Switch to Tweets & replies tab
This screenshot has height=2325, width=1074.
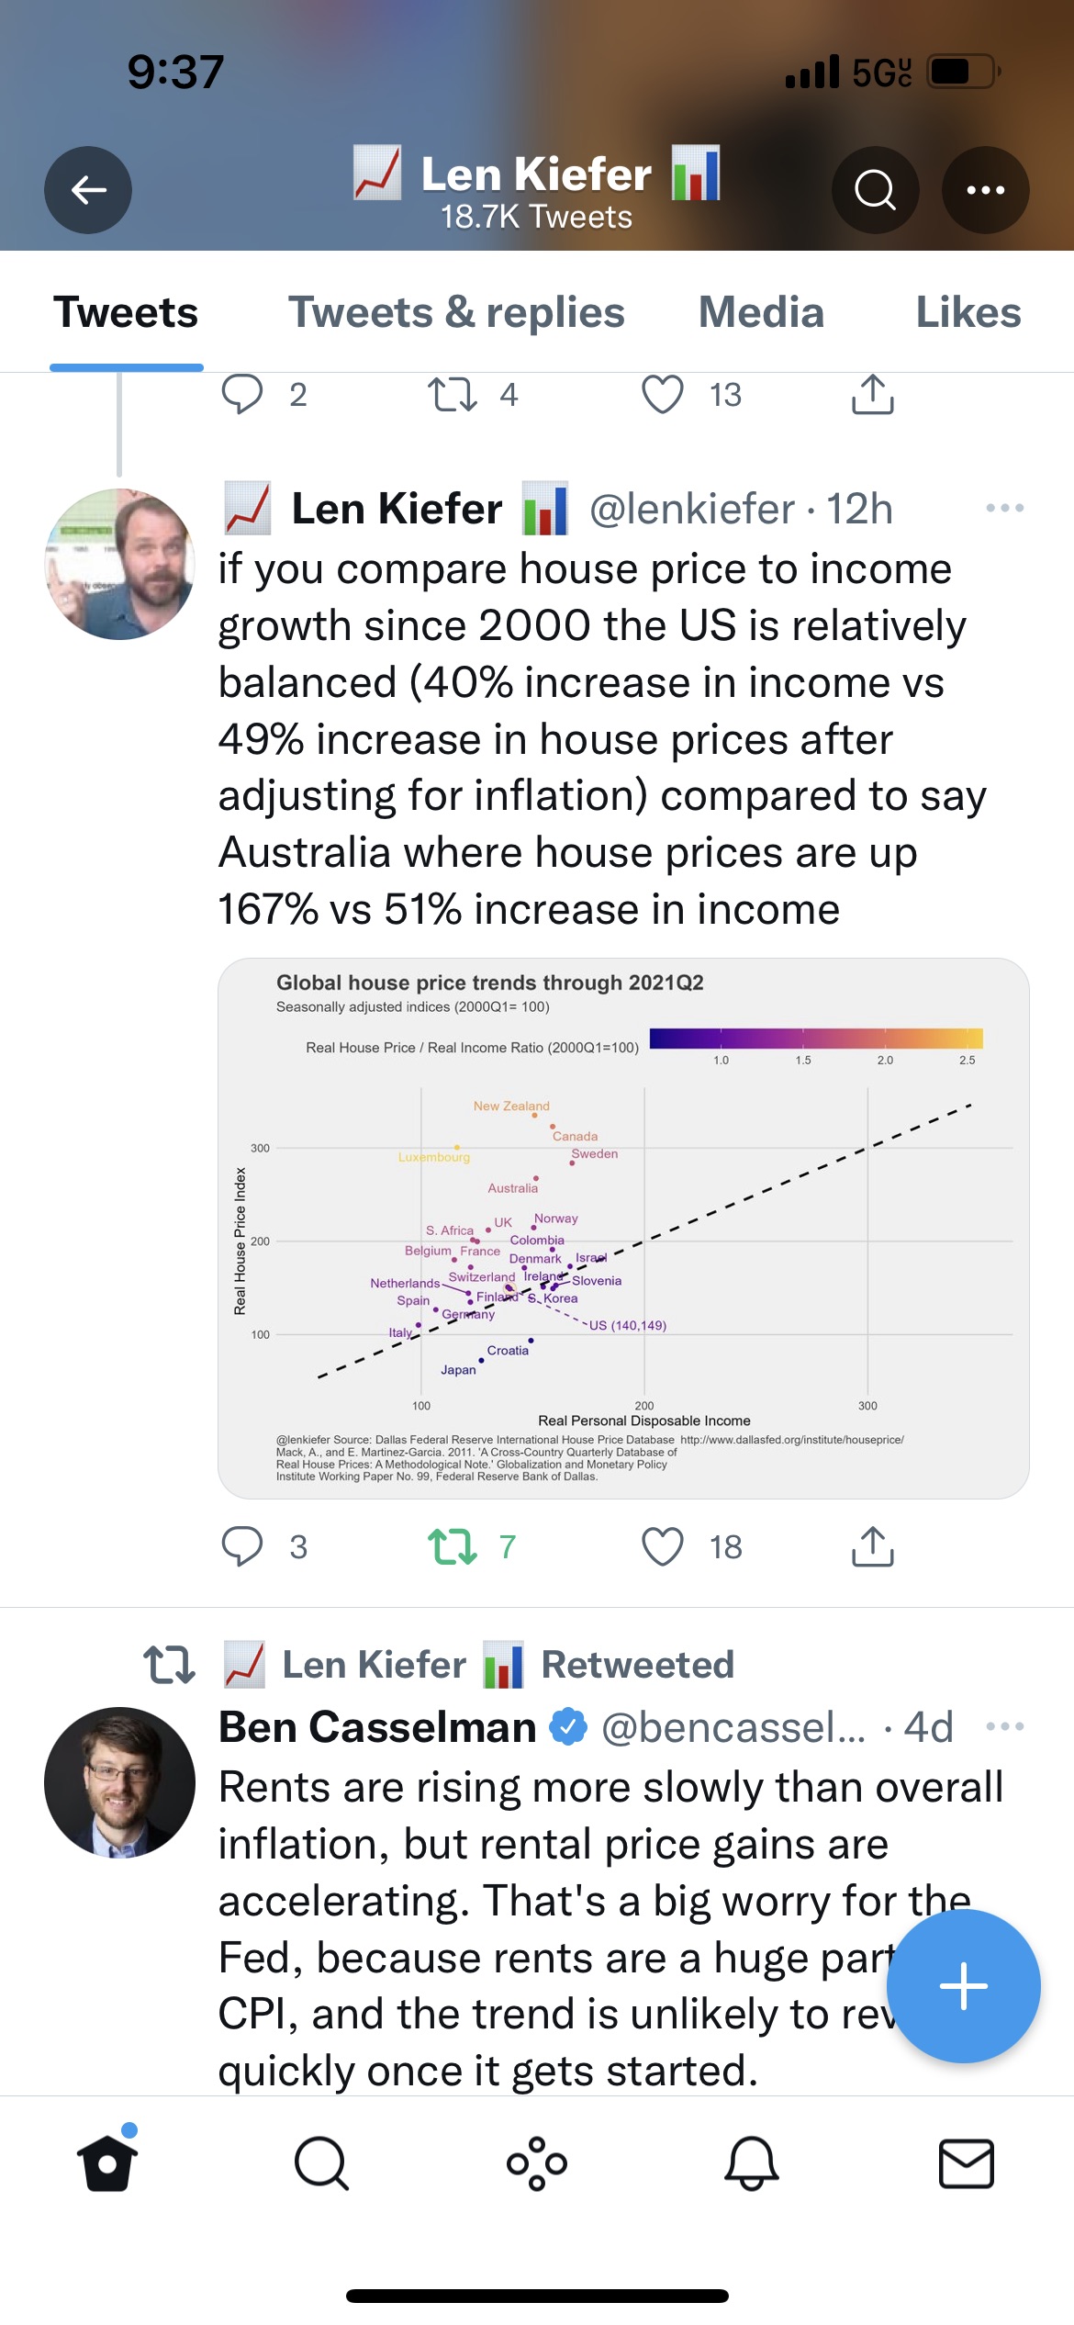[456, 312]
